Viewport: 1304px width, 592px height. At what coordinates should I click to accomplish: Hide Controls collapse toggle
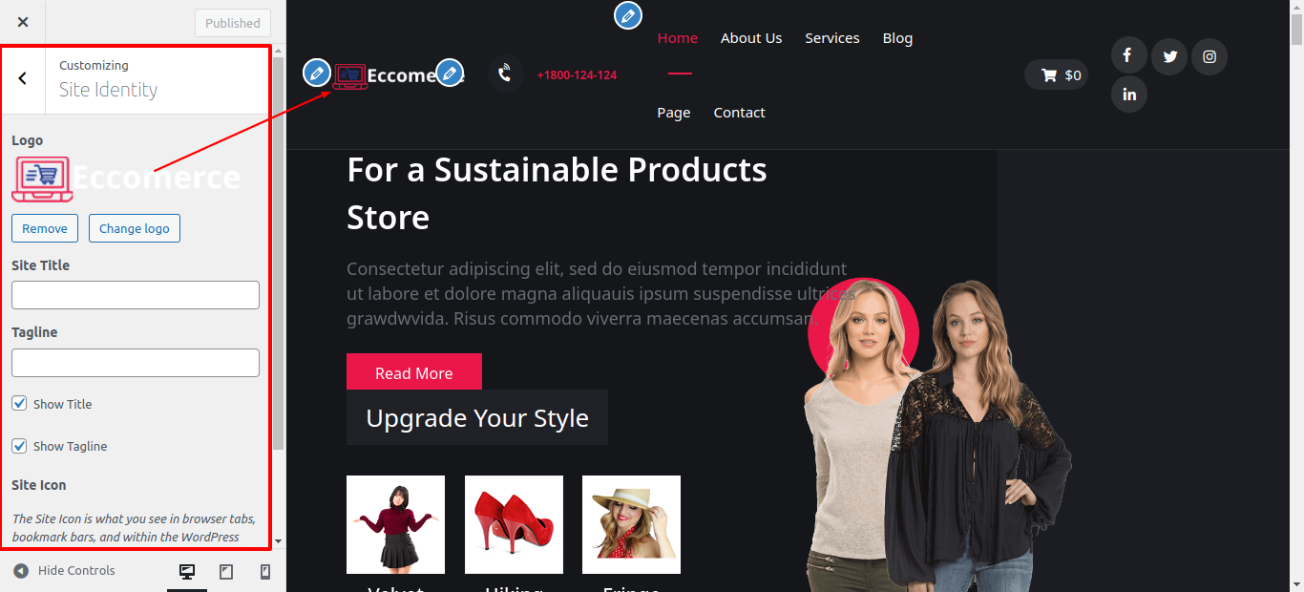tap(64, 570)
